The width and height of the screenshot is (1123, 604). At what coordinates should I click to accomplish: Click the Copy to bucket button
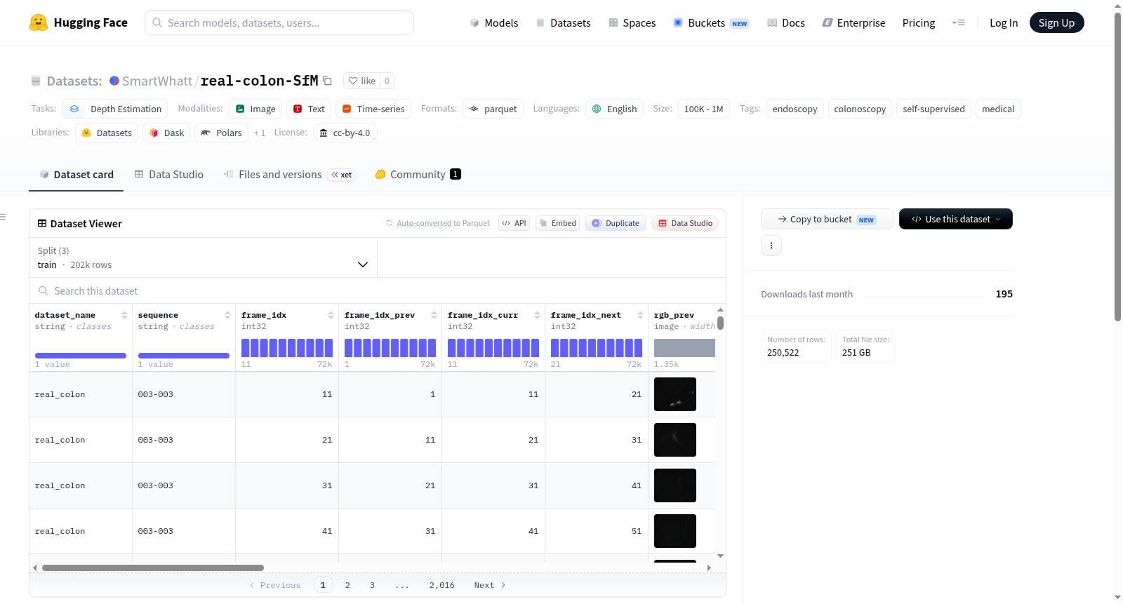[x=827, y=219]
